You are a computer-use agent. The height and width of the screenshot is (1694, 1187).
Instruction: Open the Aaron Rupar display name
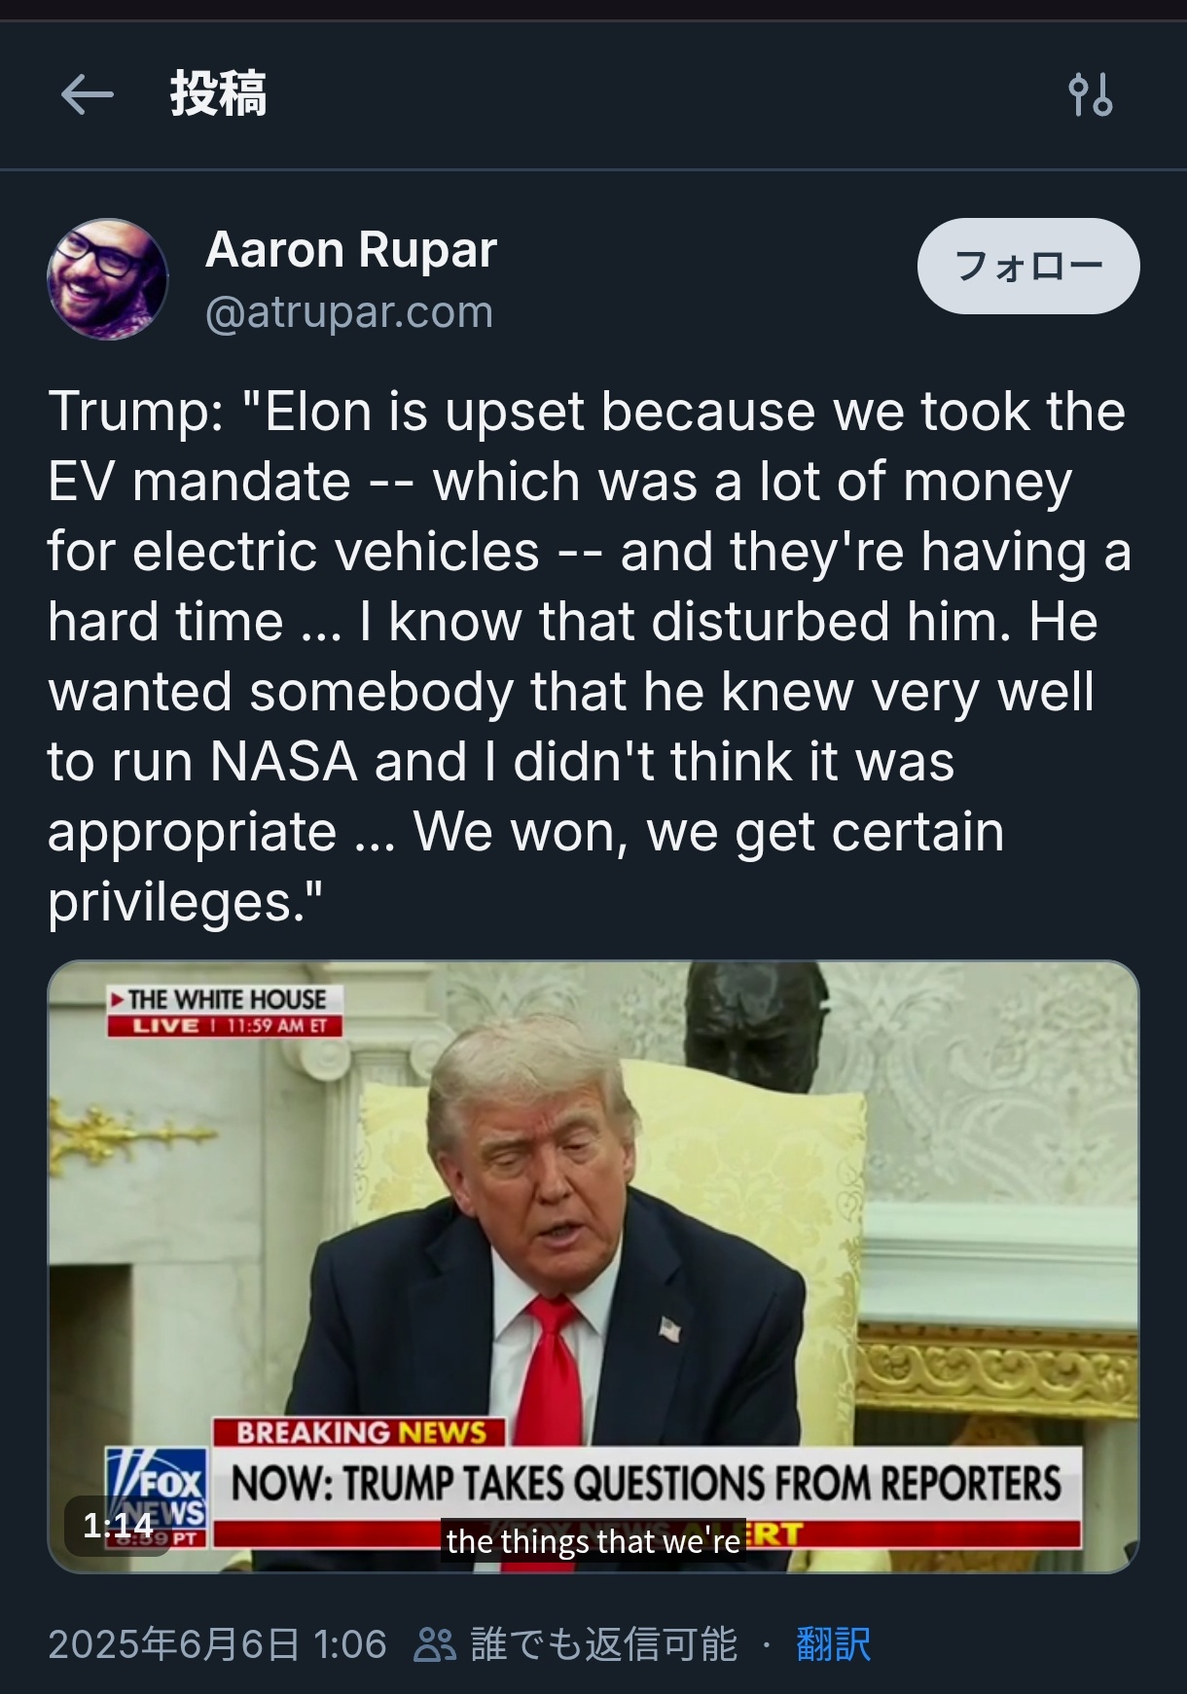(350, 249)
